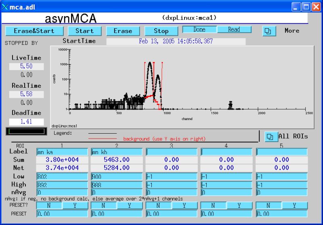This screenshot has width=323, height=225.
Task: Edit ROI 1 PRESET value field
Action: (x=62, y=214)
